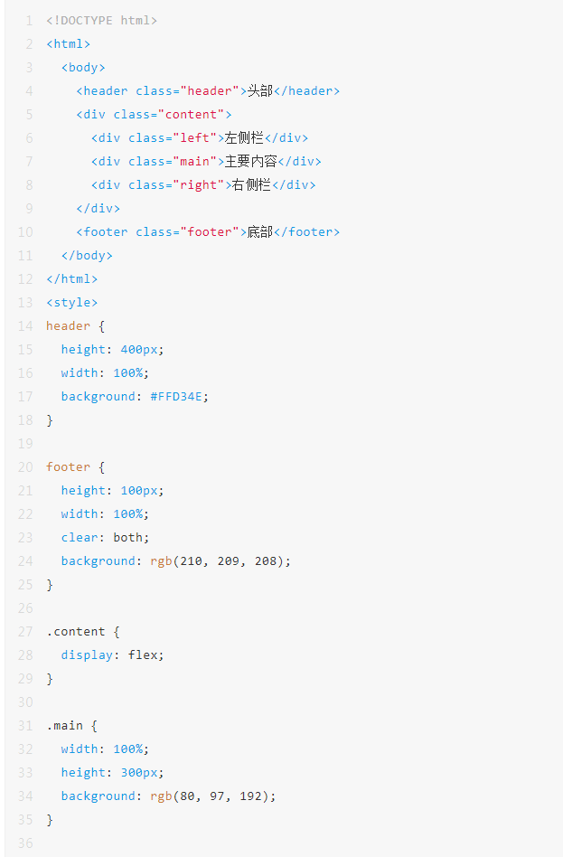The image size is (563, 857).
Task: Click the footer selector on line 20
Action: click(x=68, y=466)
